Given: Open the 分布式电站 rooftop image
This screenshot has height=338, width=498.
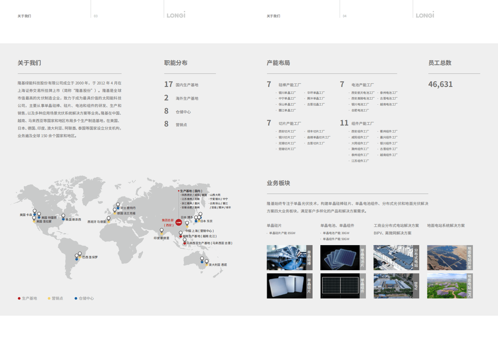Looking at the screenshot, I should click(x=393, y=258).
